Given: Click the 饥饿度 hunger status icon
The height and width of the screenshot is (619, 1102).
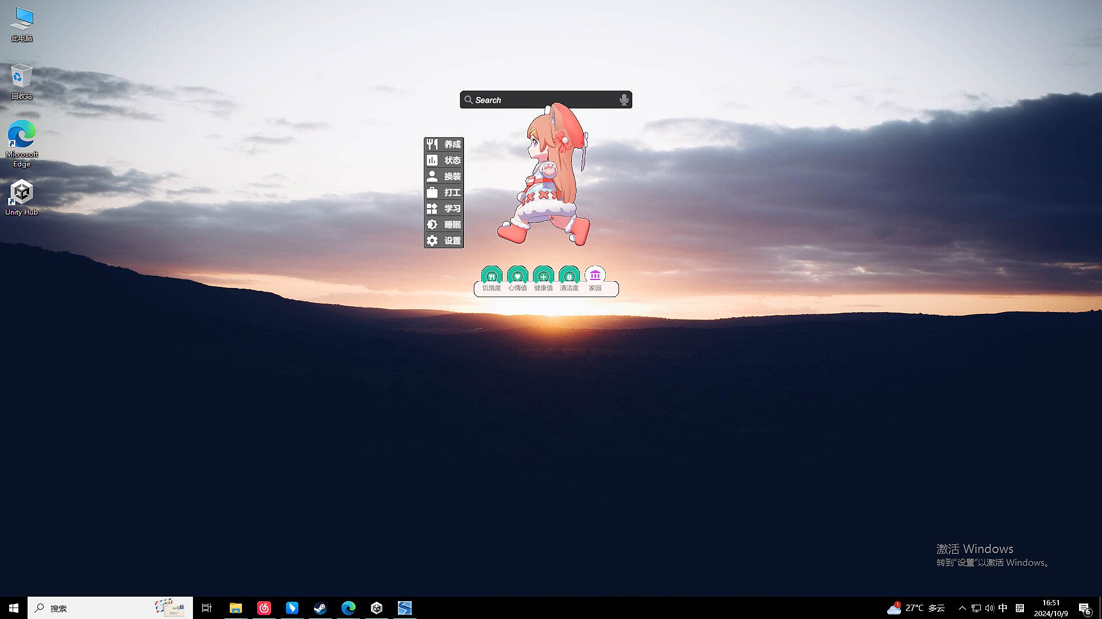Looking at the screenshot, I should point(492,276).
